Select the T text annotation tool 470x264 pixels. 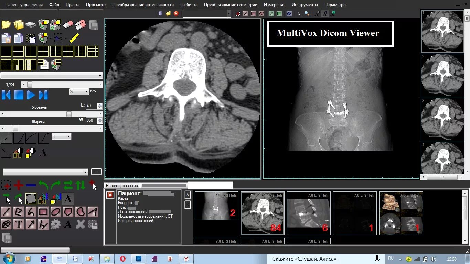19,224
